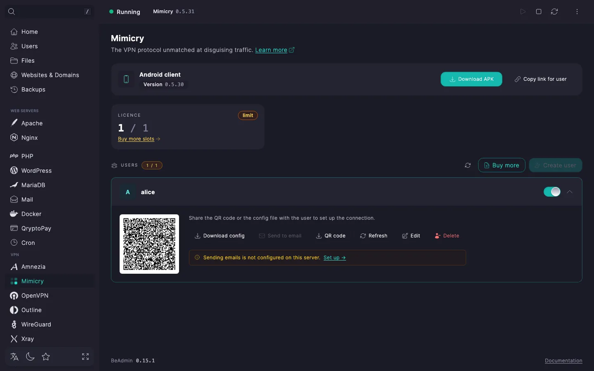
Task: Click the OpenVPN icon
Action: pyautogui.click(x=14, y=296)
